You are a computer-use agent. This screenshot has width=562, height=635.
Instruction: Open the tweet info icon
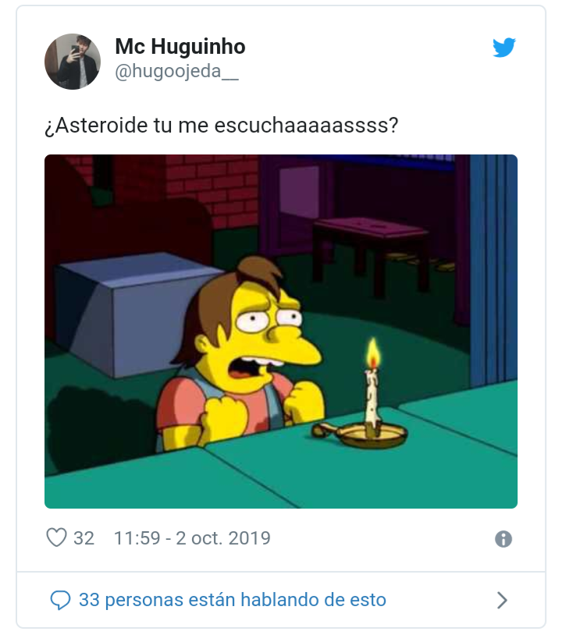pos(503,539)
